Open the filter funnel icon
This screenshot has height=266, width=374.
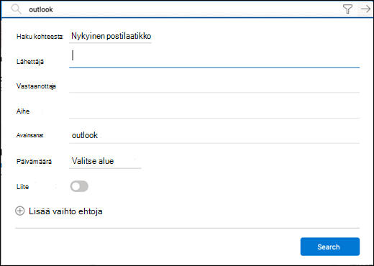[347, 9]
